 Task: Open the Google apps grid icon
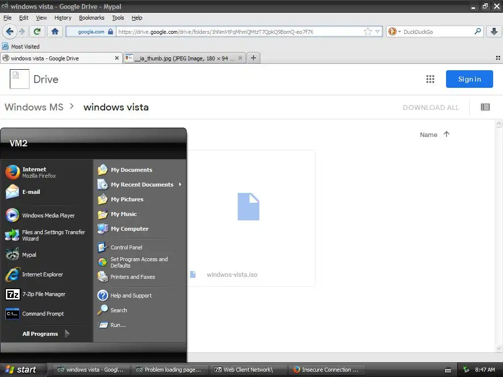pos(430,79)
